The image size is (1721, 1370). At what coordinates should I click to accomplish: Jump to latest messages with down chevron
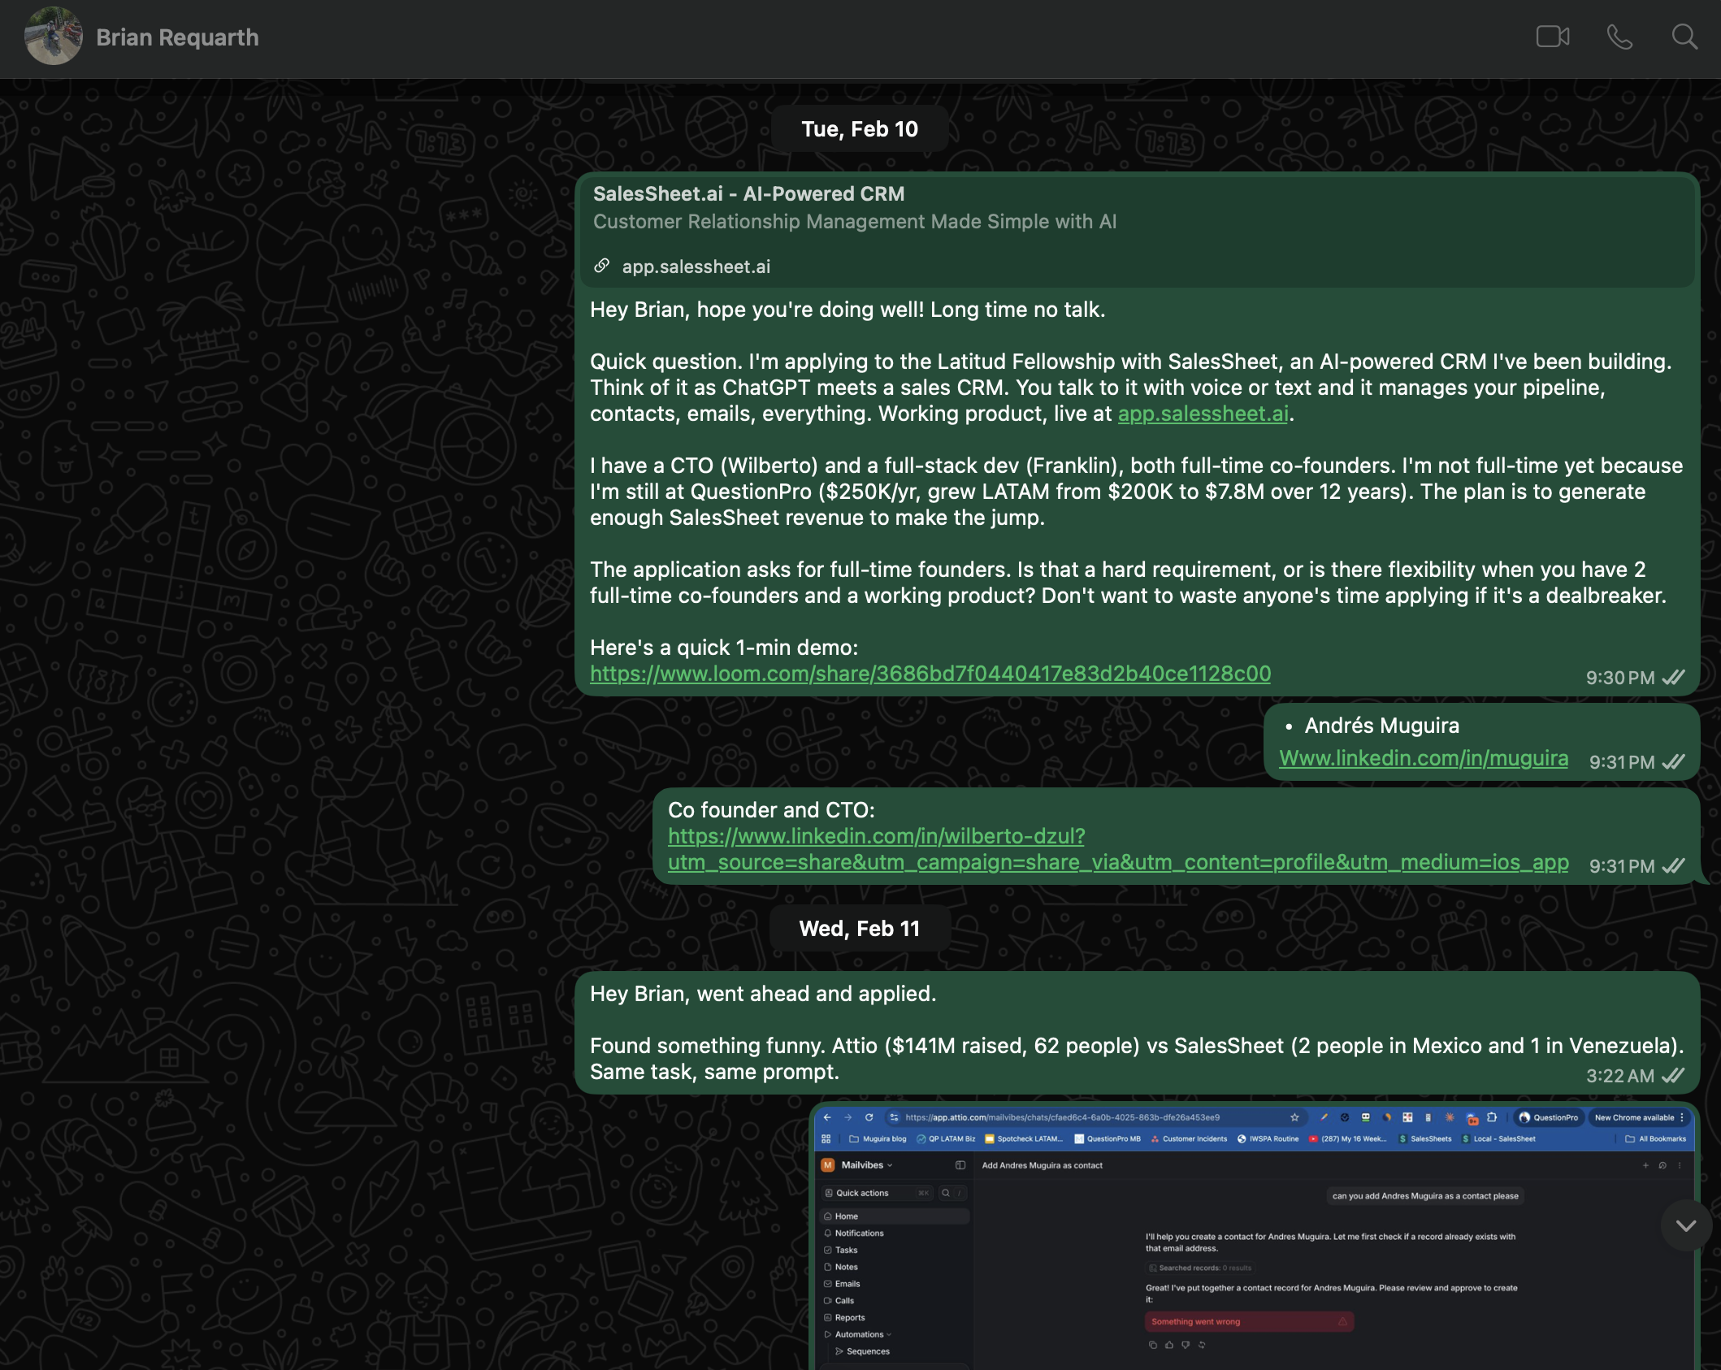coord(1686,1225)
